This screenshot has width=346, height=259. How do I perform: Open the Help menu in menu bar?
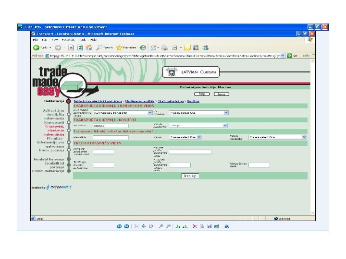[93, 40]
